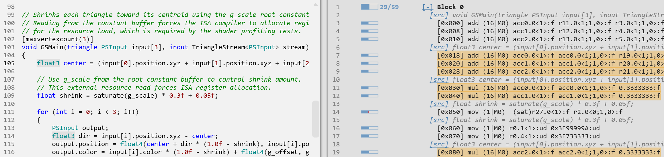Click source line number 103
This screenshot has width=664, height=157.
click(9, 47)
